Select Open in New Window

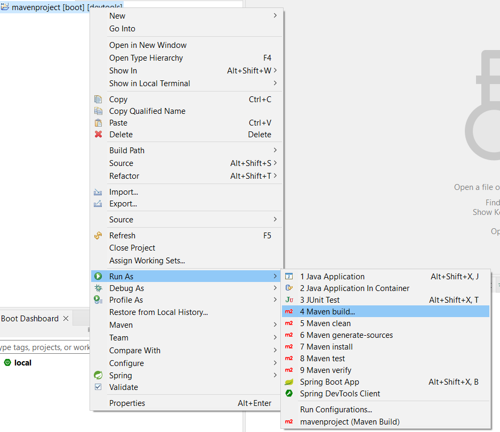[x=187, y=45]
